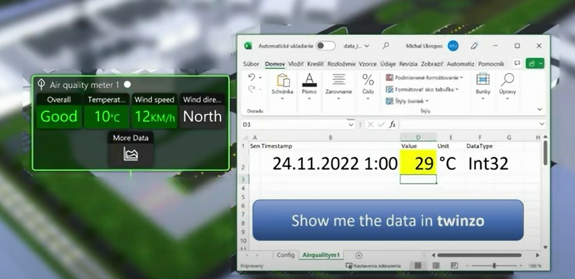This screenshot has width=575, height=279.
Task: Add a new sheet with the plus icon
Action: pyautogui.click(x=358, y=256)
